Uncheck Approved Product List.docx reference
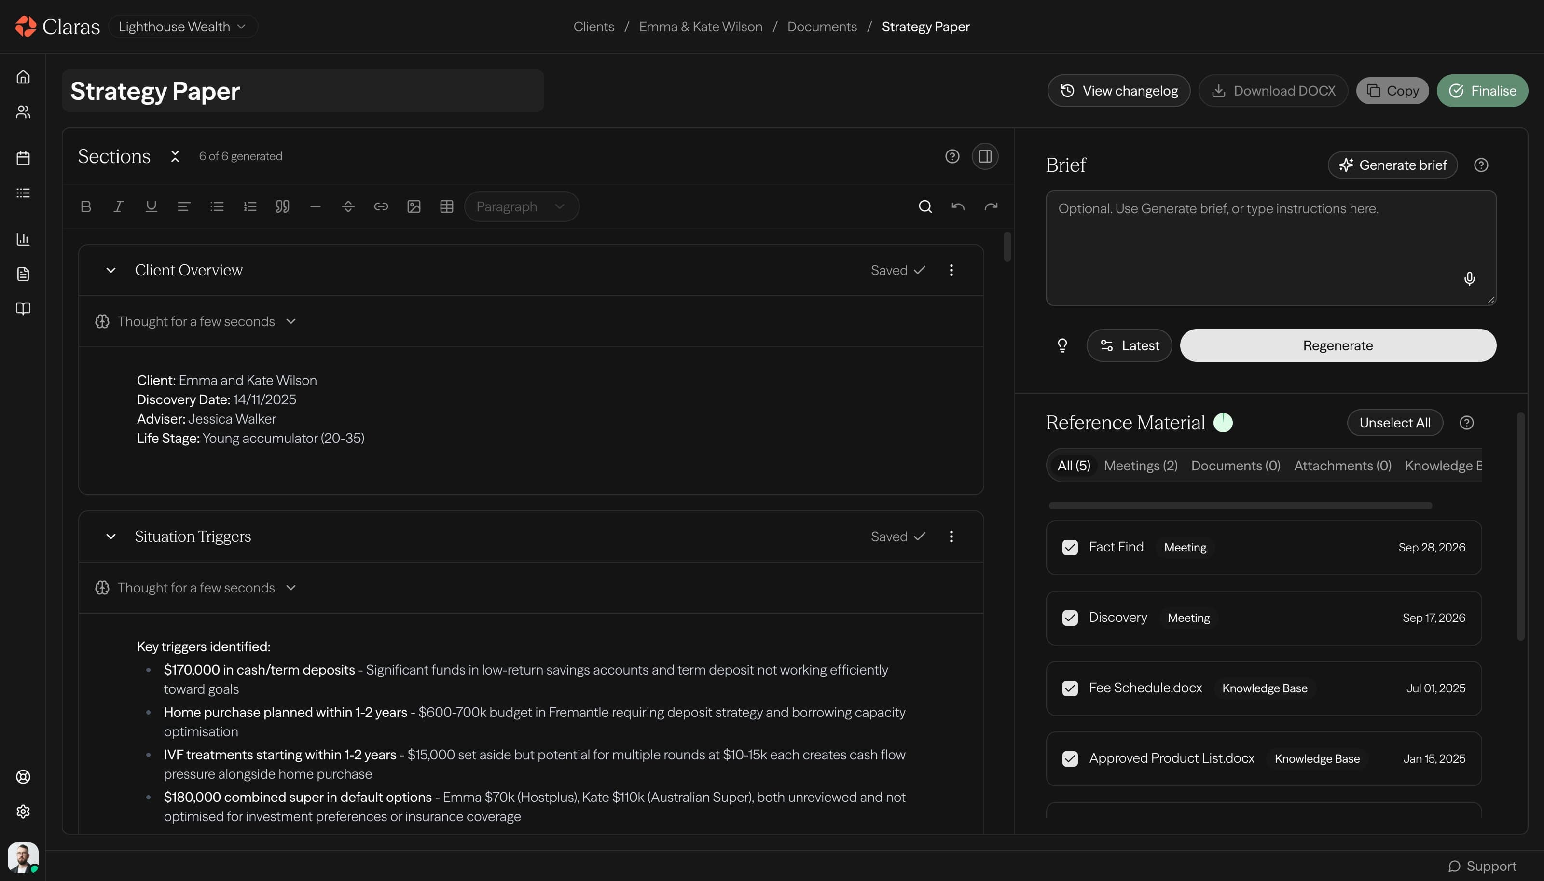1544x881 pixels. [1070, 759]
